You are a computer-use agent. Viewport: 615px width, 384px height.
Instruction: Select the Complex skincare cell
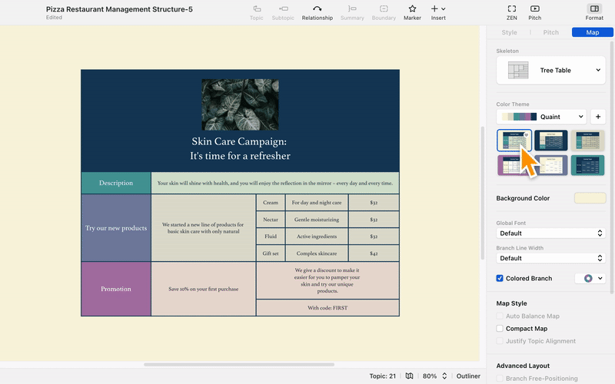317,253
